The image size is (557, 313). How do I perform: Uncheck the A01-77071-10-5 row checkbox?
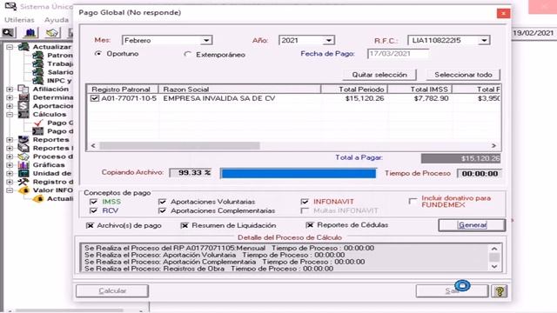click(x=95, y=98)
